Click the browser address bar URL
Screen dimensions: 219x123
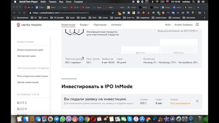(61, 13)
